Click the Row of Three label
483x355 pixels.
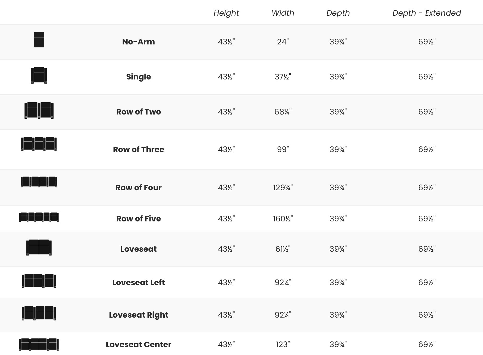[x=139, y=149]
